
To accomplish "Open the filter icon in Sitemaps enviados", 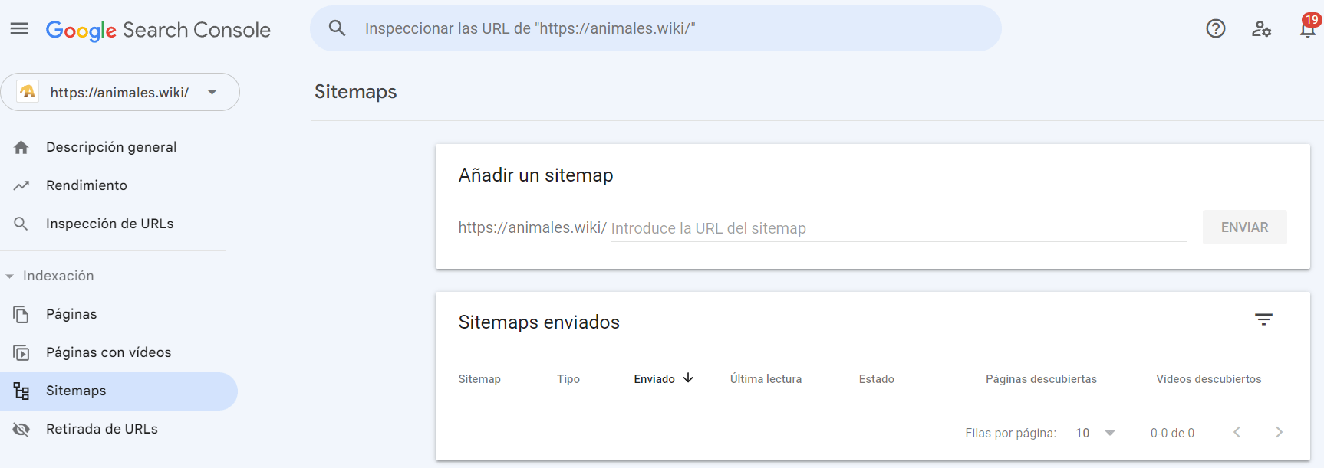I will [1263, 319].
